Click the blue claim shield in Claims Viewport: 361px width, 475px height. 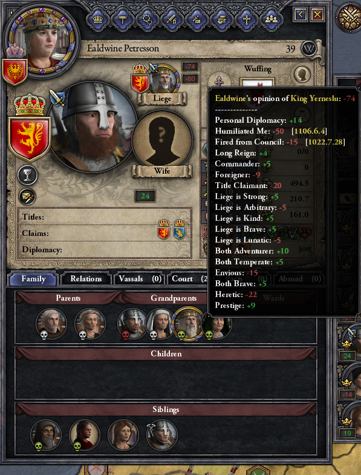[x=180, y=229]
